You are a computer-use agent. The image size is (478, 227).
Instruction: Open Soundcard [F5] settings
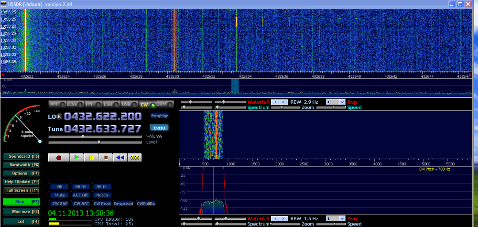tap(22, 156)
